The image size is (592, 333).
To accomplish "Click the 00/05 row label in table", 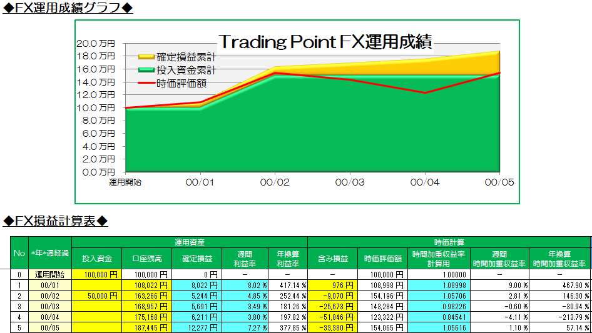I will [x=50, y=327].
